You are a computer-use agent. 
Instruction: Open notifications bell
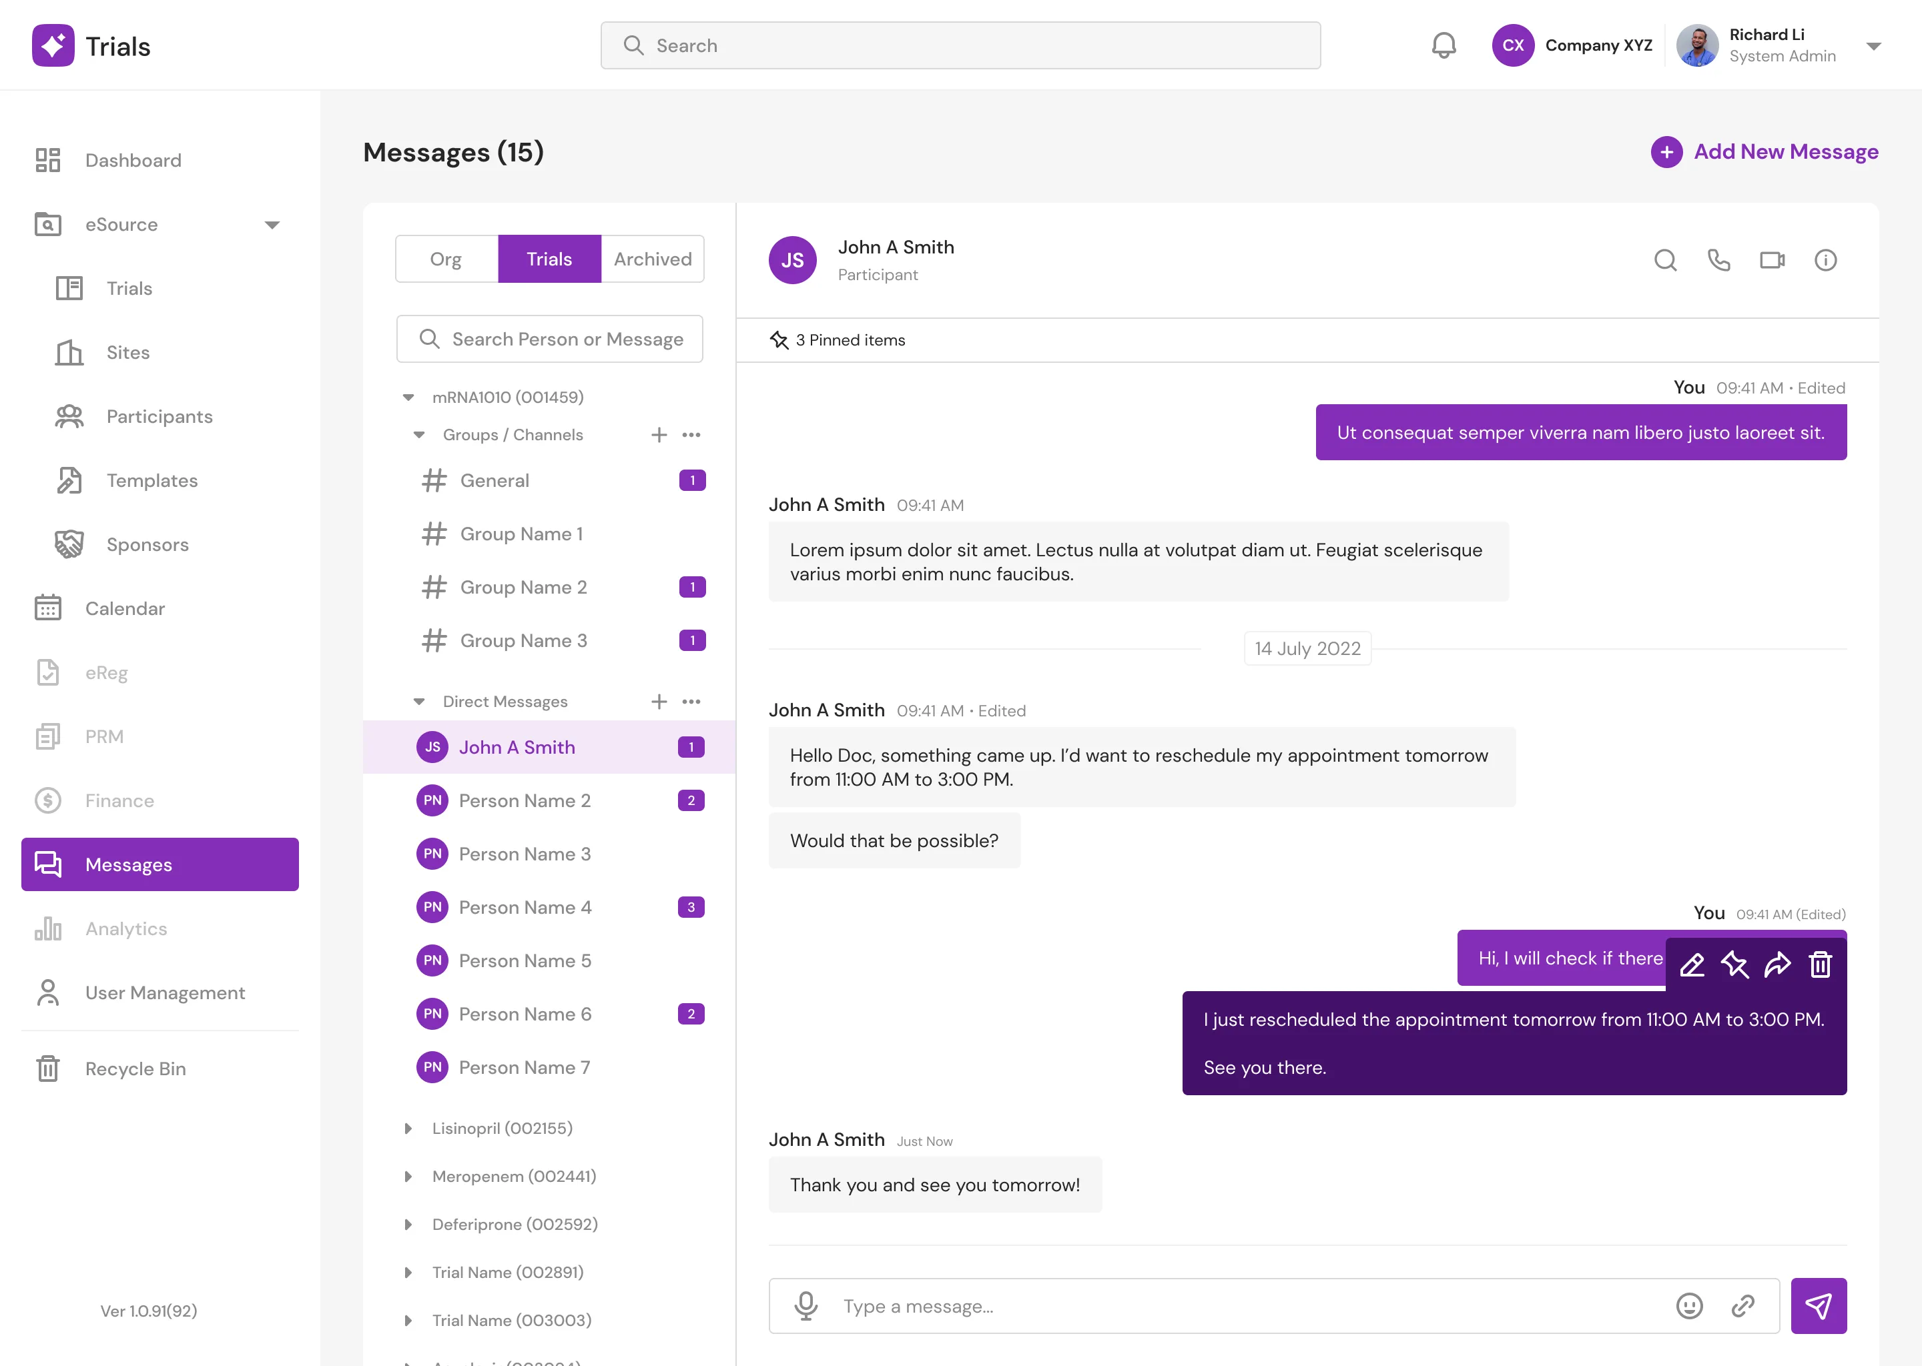click(1444, 45)
